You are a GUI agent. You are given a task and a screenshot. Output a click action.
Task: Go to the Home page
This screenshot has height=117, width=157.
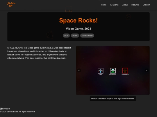104,5
